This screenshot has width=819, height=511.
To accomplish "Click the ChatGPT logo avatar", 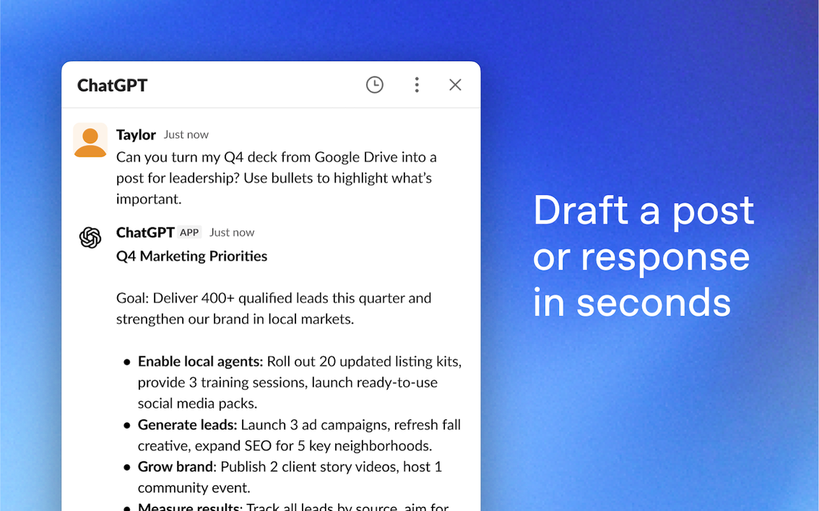I will 90,237.
